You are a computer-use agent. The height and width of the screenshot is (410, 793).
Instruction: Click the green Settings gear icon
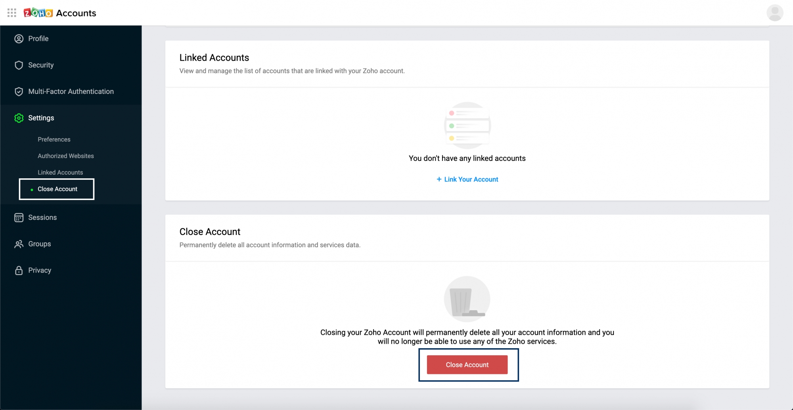tap(19, 118)
